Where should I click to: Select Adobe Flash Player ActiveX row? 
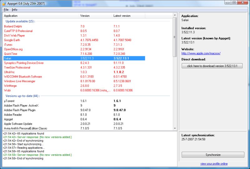(x=74, y=106)
